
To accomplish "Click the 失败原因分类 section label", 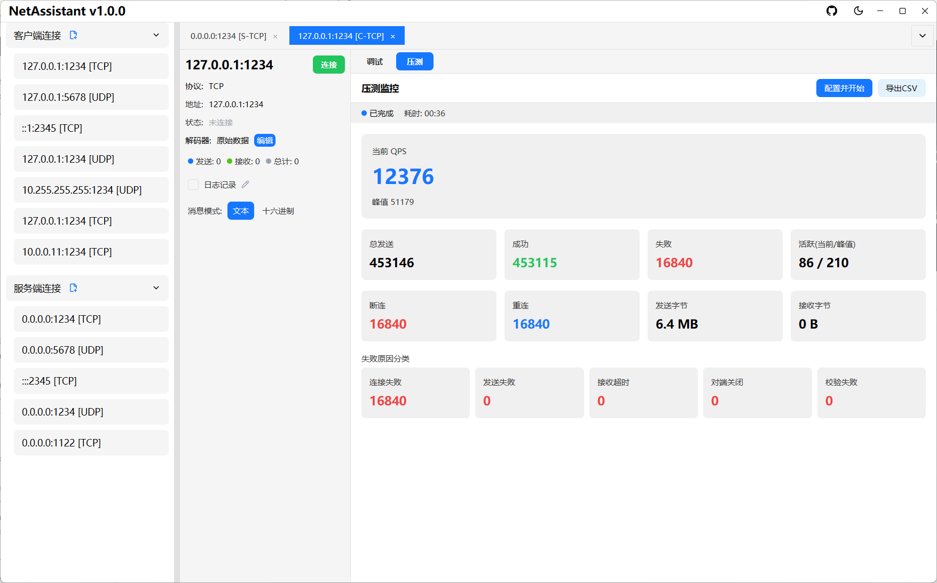I will 385,358.
